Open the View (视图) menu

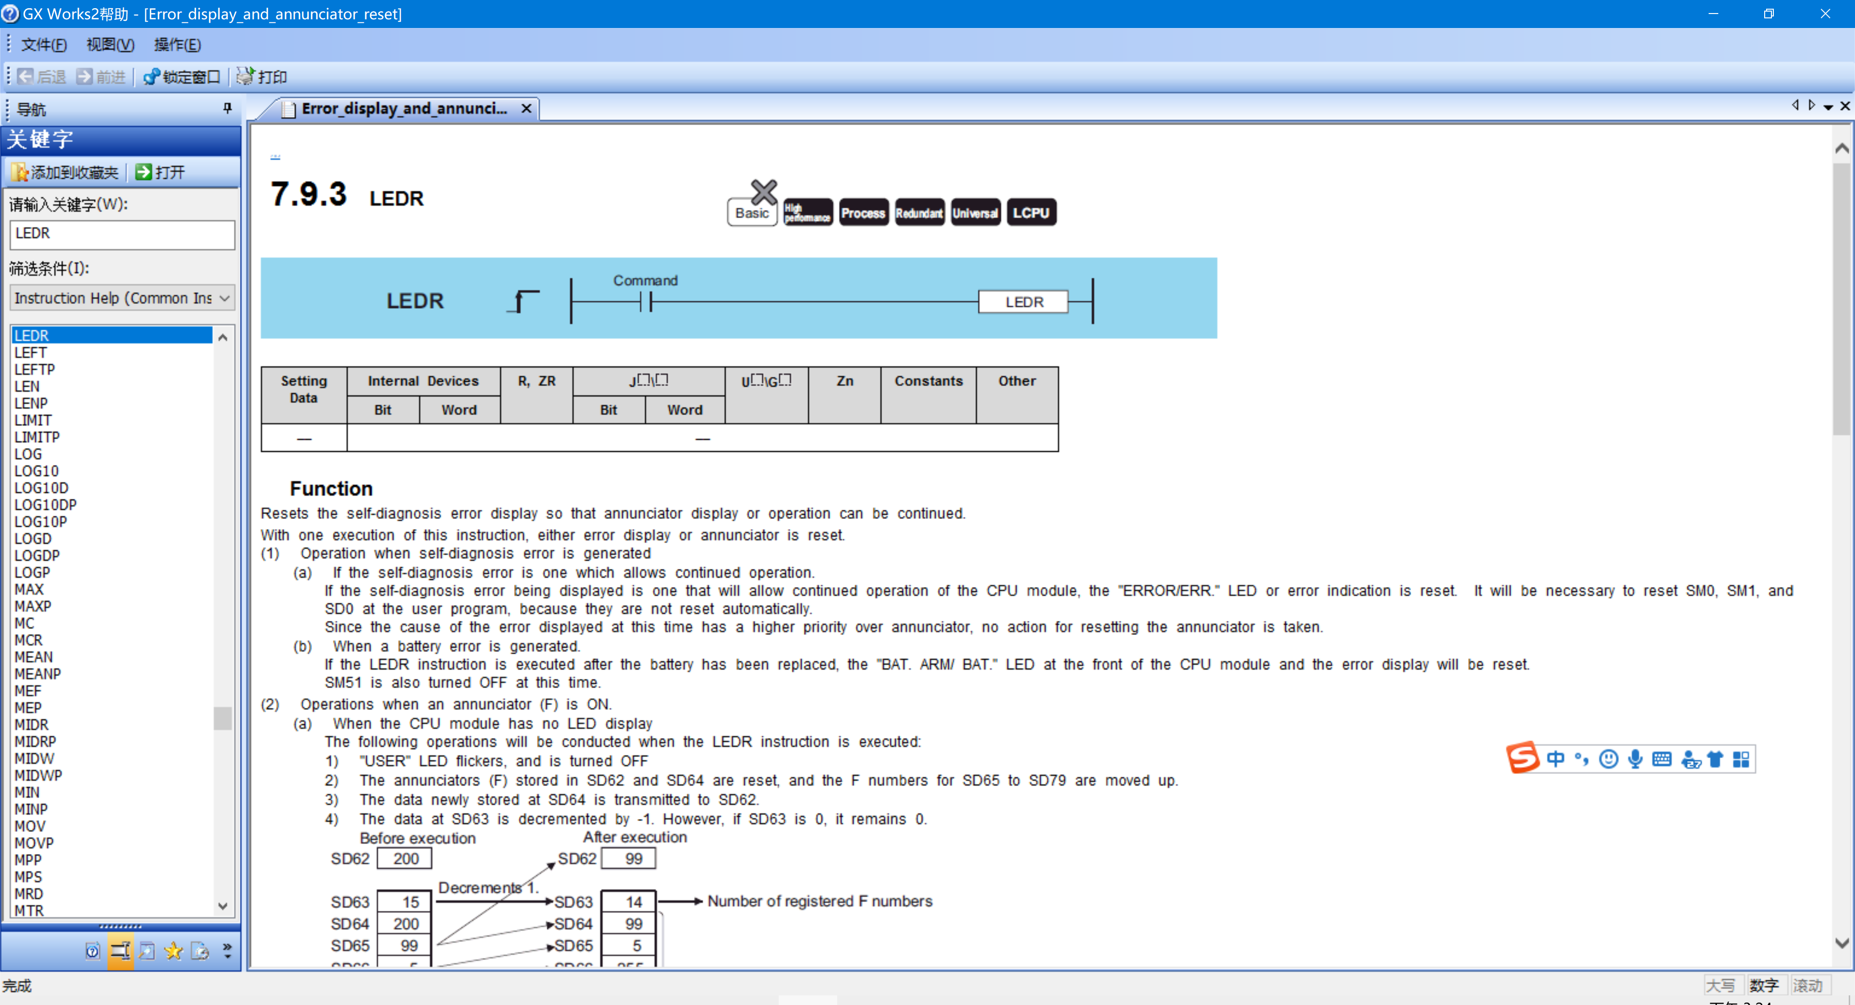pyautogui.click(x=110, y=44)
